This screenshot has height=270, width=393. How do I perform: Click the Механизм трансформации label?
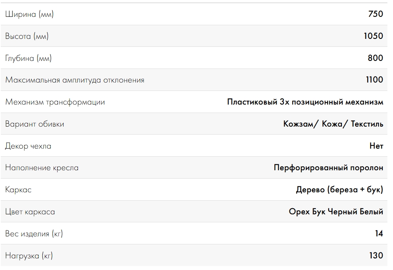click(55, 102)
